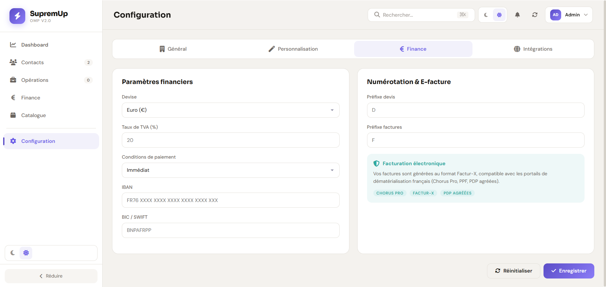Click the Enregistrer button
Screen dimensions: 606x287
point(568,271)
